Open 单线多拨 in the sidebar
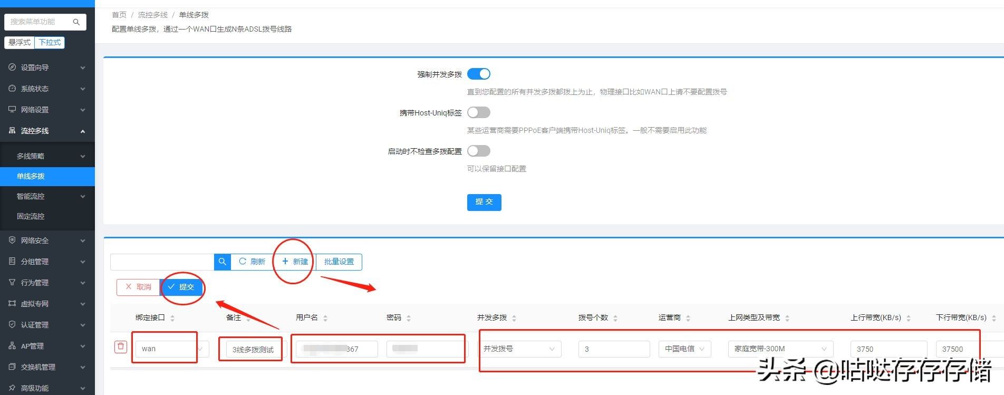The height and width of the screenshot is (395, 1004). pyautogui.click(x=31, y=176)
